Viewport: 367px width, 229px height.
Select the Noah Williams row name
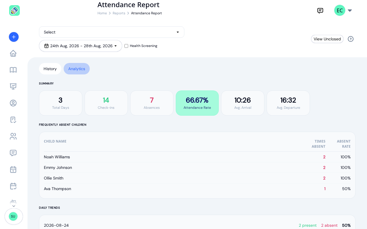(x=57, y=157)
